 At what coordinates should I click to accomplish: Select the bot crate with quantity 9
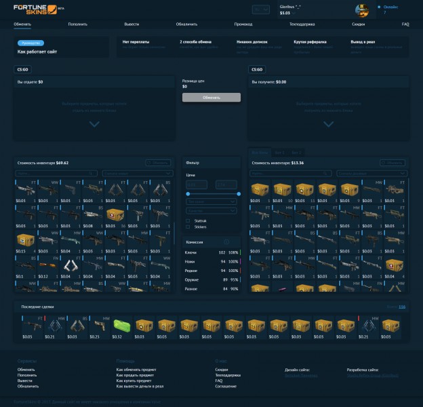(x=349, y=191)
